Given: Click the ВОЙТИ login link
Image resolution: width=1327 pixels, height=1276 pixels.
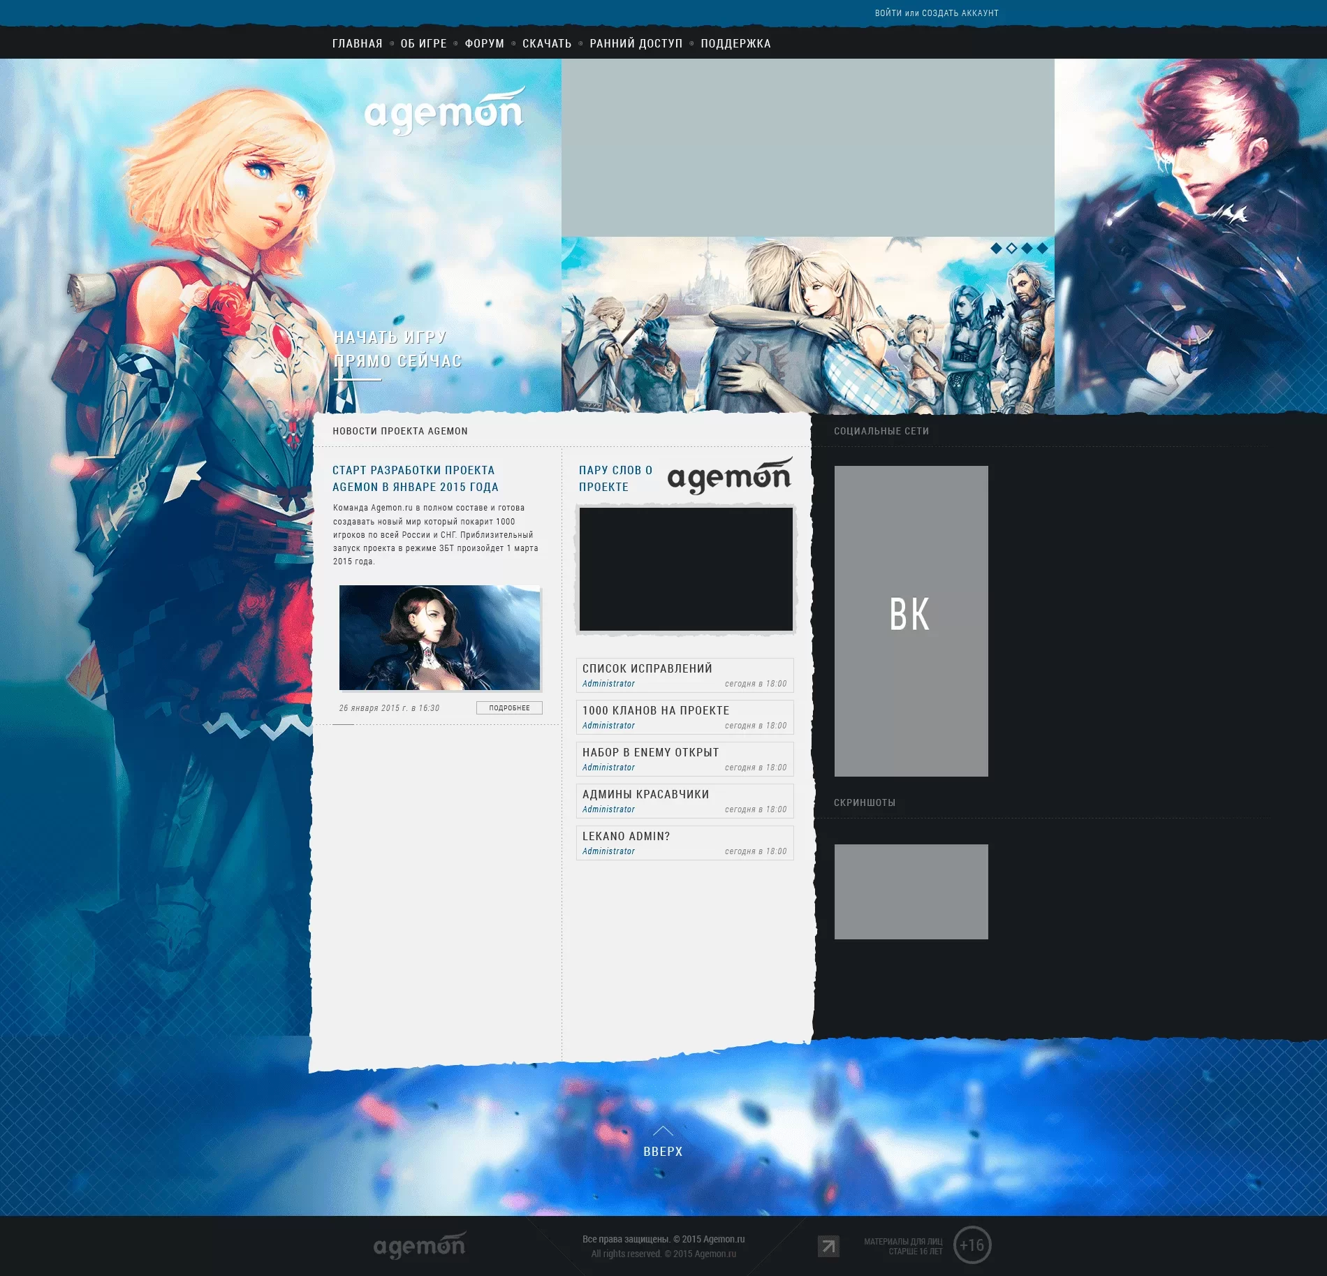Looking at the screenshot, I should 888,13.
